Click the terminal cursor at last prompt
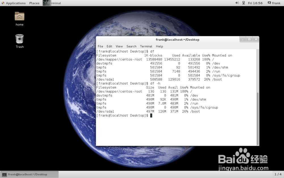 coord(151,116)
